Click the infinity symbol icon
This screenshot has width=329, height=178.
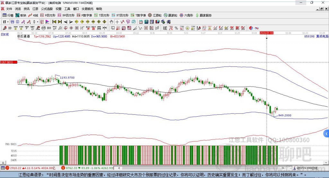coord(257,28)
